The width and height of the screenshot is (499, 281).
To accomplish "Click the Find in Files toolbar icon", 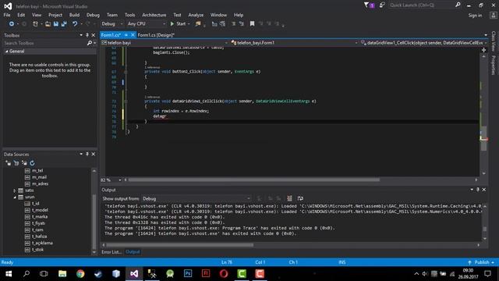I will (x=198, y=24).
